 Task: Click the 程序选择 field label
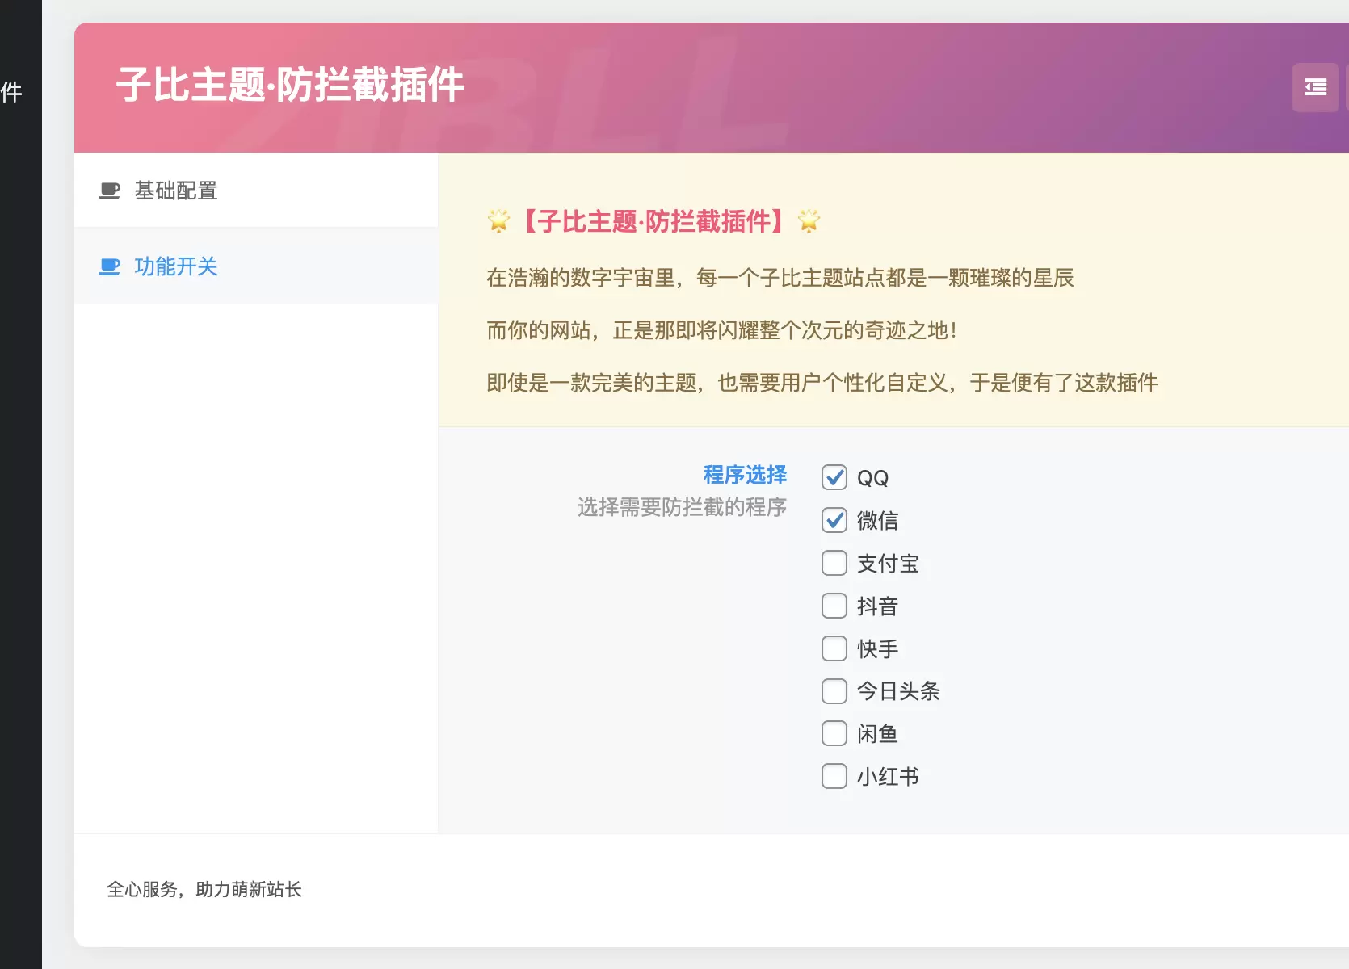[x=745, y=475]
